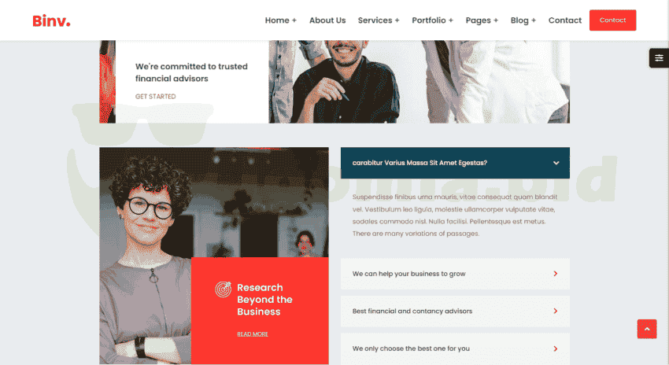The width and height of the screenshot is (669, 365).
Task: Collapse 'carabitur Varius Massa' accordion chevron
Action: [556, 163]
